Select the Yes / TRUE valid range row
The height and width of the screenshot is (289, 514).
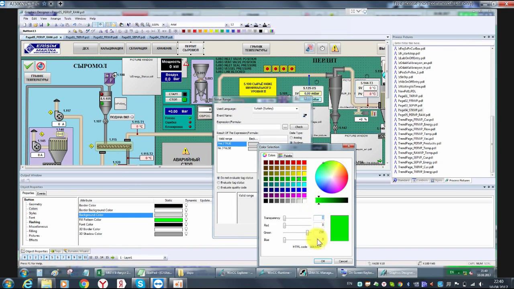tap(232, 144)
